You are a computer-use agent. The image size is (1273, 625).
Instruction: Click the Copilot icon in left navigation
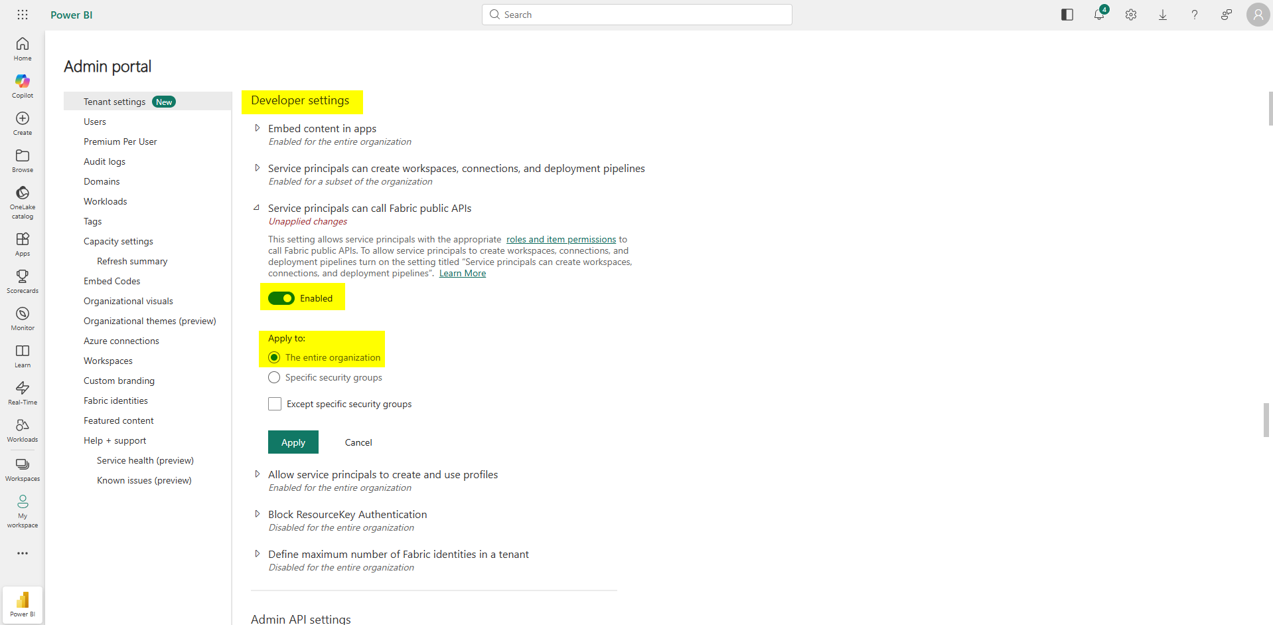pyautogui.click(x=23, y=82)
